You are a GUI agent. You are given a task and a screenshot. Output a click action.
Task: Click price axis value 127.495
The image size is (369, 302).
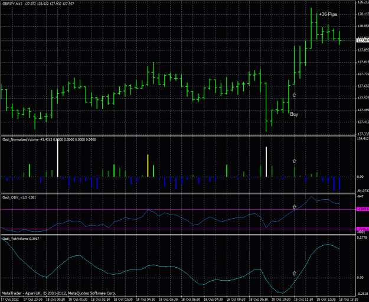pyautogui.click(x=363, y=110)
